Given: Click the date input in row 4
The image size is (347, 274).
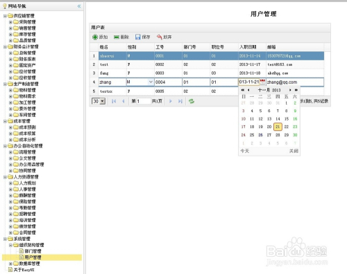Looking at the screenshot, I should click(249, 82).
